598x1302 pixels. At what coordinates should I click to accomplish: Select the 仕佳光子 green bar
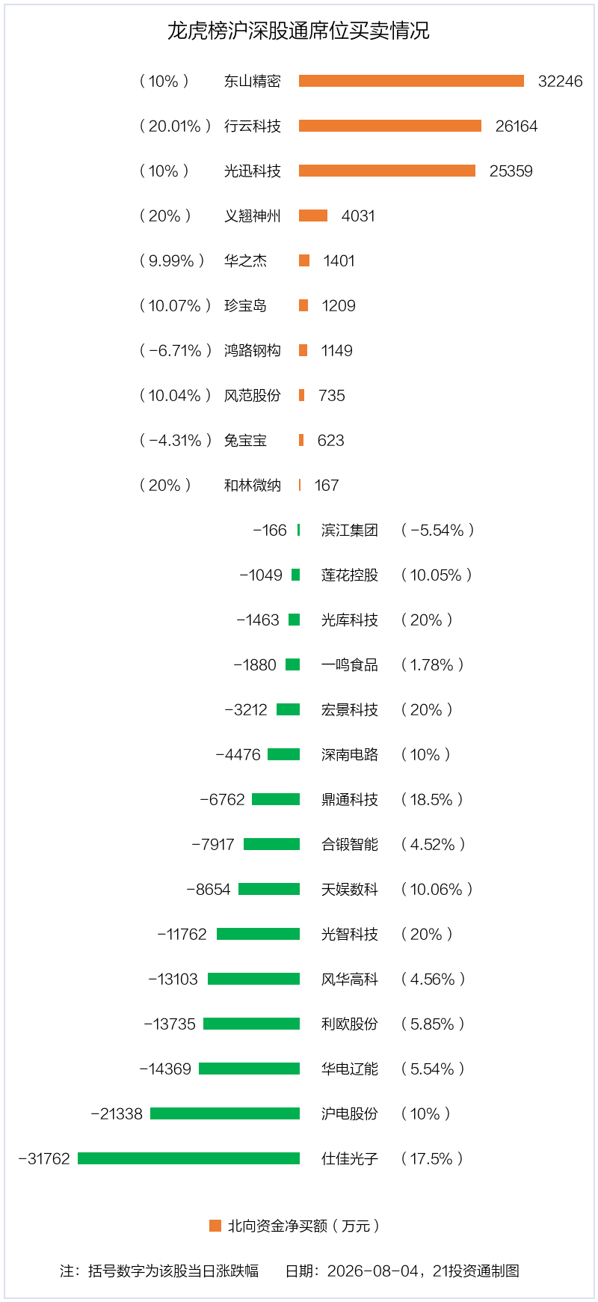188,1158
